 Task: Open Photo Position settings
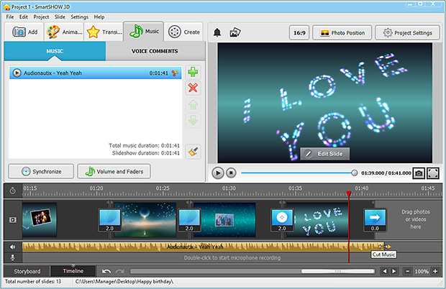pyautogui.click(x=342, y=32)
